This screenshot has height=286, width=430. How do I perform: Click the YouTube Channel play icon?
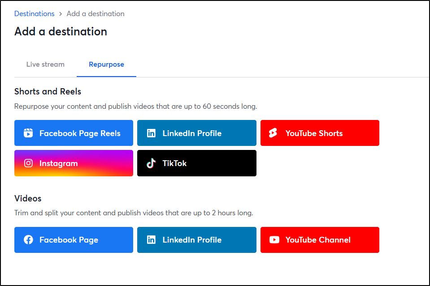[274, 240]
